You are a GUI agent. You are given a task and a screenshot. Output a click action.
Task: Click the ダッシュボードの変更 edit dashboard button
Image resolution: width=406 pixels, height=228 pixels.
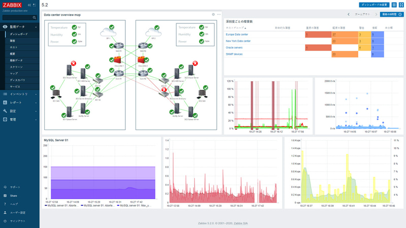[x=374, y=5]
